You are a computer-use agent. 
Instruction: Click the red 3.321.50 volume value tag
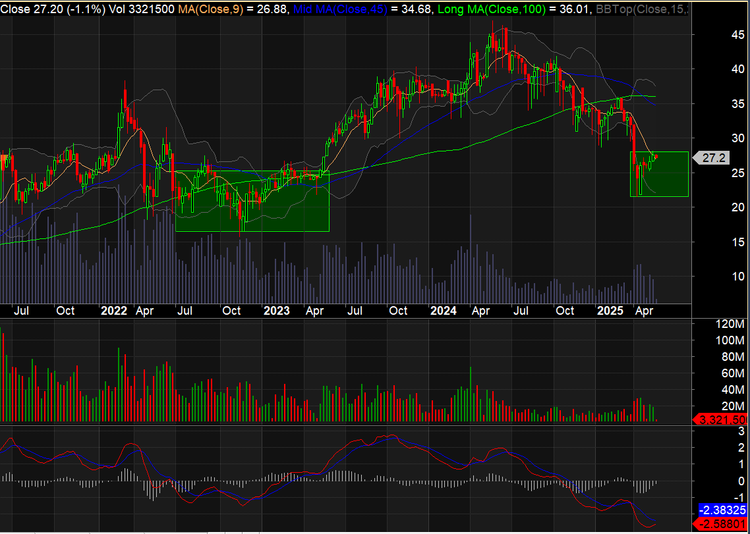722,420
